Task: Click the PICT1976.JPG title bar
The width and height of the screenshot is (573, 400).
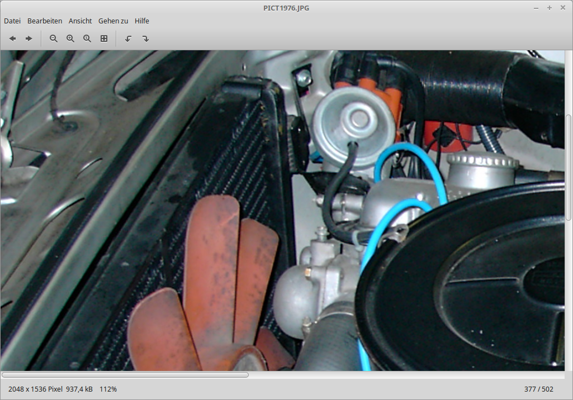Action: tap(286, 8)
